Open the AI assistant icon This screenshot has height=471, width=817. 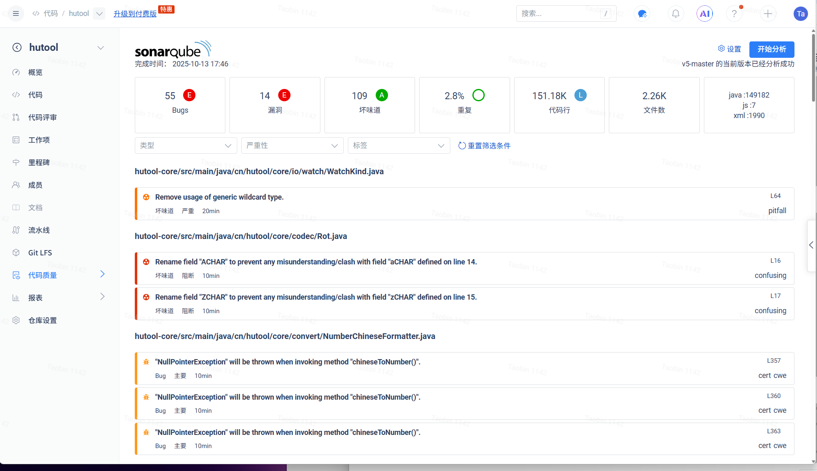point(704,14)
